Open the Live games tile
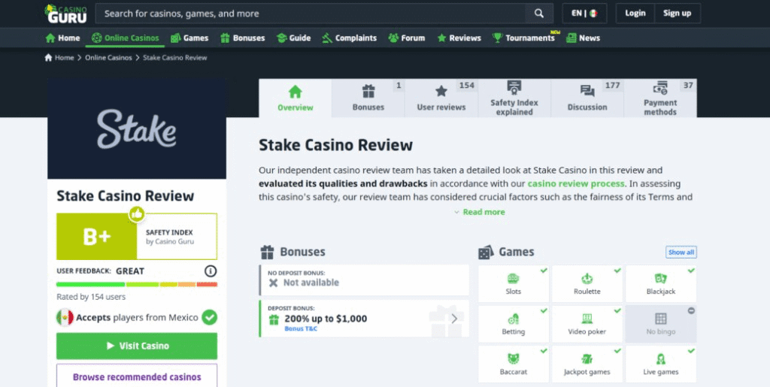 [x=660, y=364]
